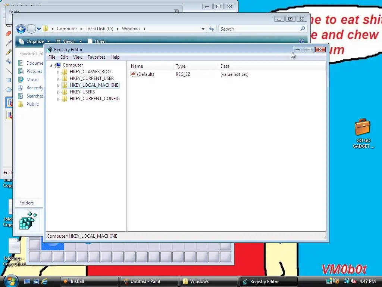Screen dimensions: 382x287
Task: Open Pictures favorite link in Explorer
Action: click(x=30, y=71)
